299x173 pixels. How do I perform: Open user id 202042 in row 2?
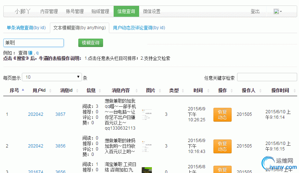(x=36, y=146)
